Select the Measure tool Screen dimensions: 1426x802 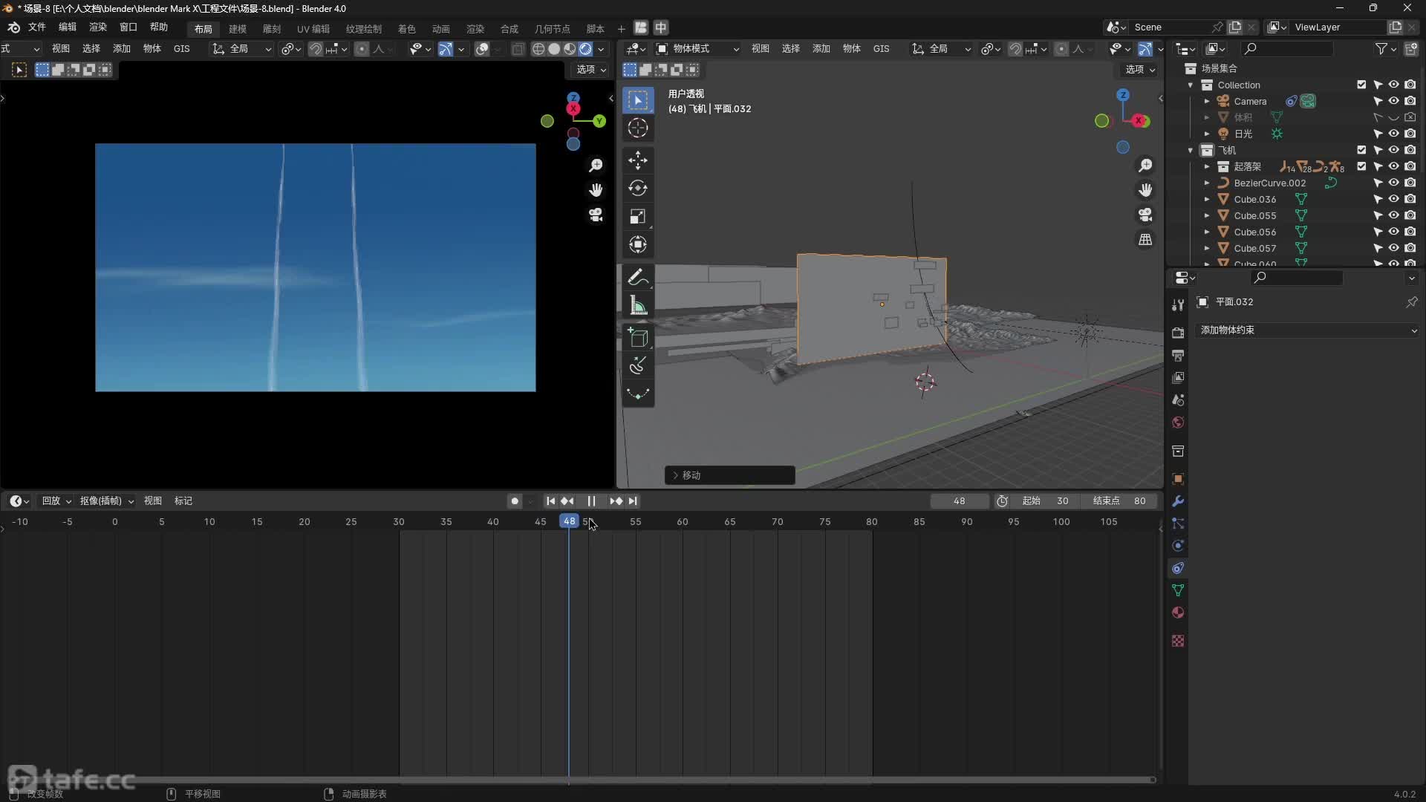[x=638, y=306]
